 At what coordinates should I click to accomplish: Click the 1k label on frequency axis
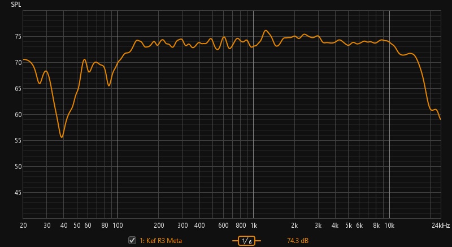coord(254,226)
